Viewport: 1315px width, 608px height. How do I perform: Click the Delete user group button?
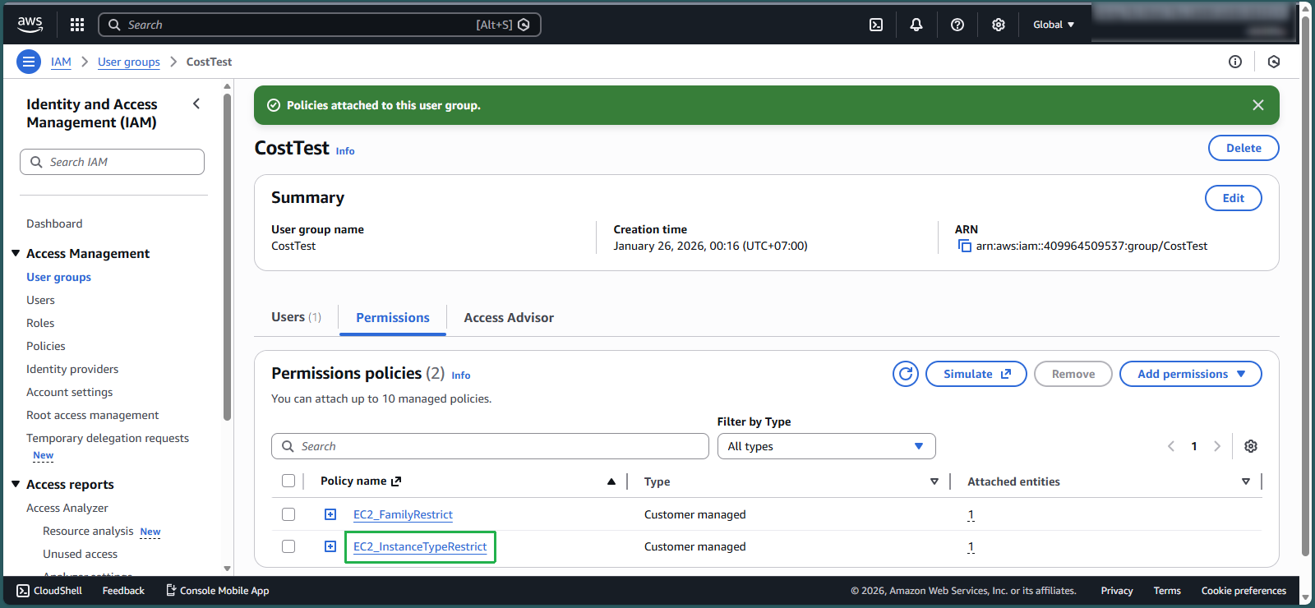pyautogui.click(x=1243, y=148)
